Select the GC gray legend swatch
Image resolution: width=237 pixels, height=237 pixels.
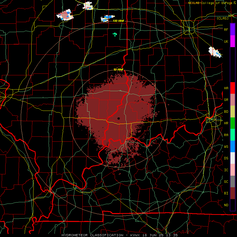[x=233, y=181]
